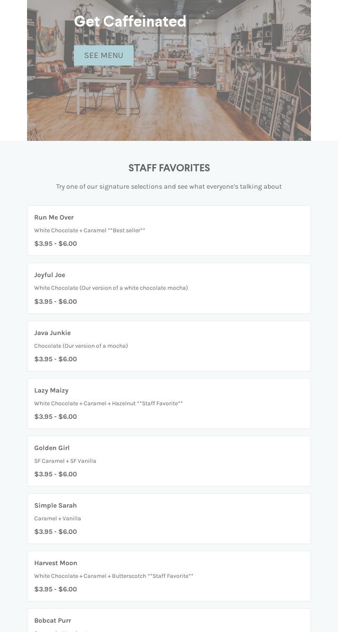This screenshot has width=338, height=632.
Task: Select the Joyful Joe drink title
Action: click(49, 275)
